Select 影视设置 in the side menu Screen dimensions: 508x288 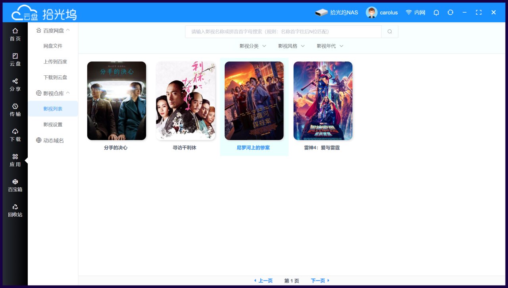point(53,125)
